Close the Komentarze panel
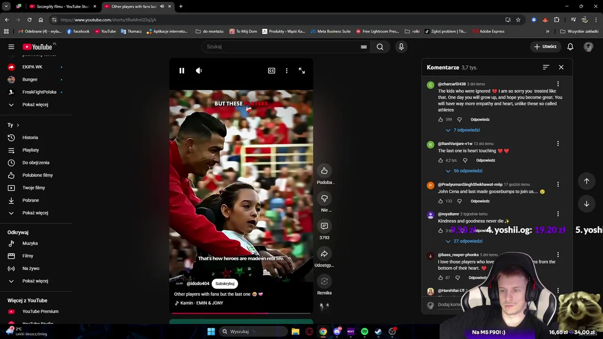This screenshot has width=603, height=339. tap(561, 67)
